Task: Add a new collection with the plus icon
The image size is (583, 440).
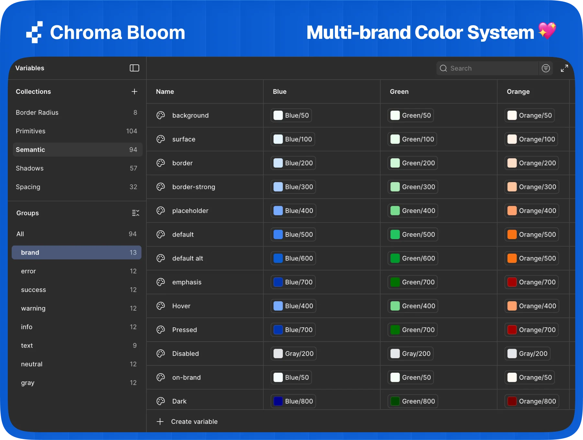Action: [x=134, y=92]
